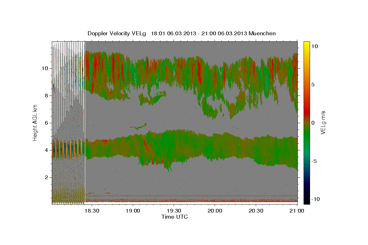Pick the yellow top of the colorbar
368x245 pixels.
[x=306, y=43]
